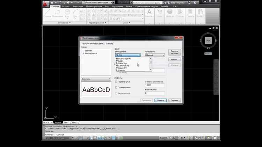Select the Circle (Круг) tool
Image resolution: width=262 pixels, height=147 pixels.
[x=67, y=13]
